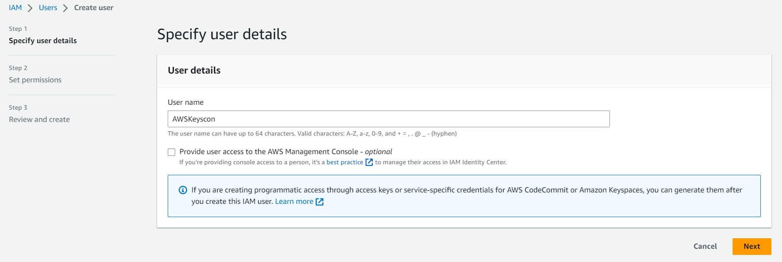Click the User name field label
Image resolution: width=782 pixels, height=262 pixels.
pyautogui.click(x=185, y=102)
